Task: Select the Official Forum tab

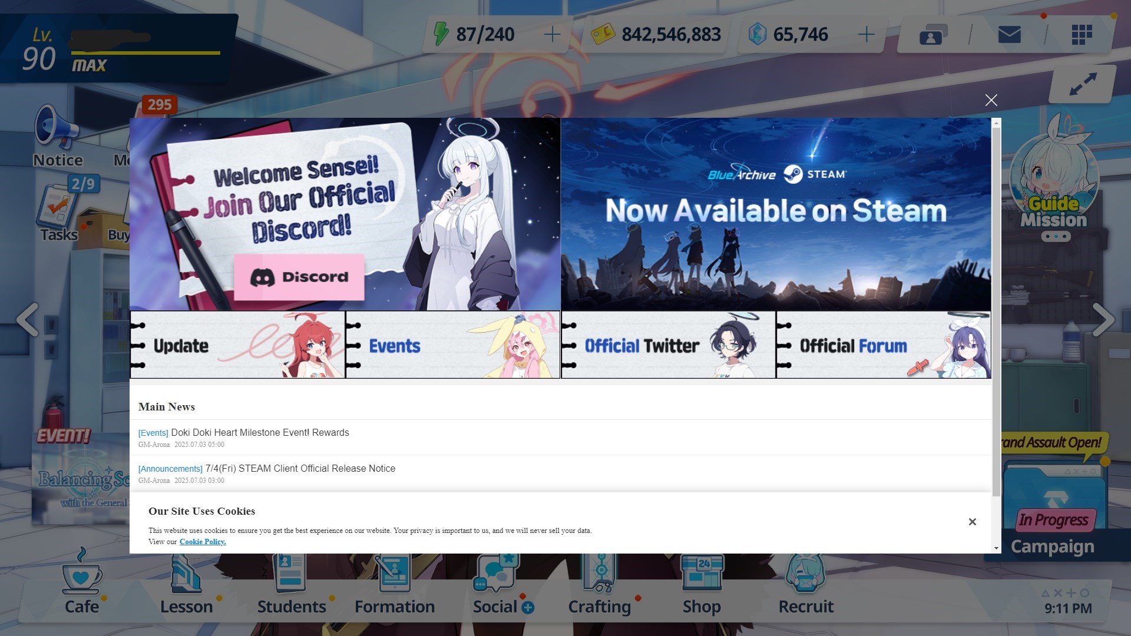Action: coord(884,345)
